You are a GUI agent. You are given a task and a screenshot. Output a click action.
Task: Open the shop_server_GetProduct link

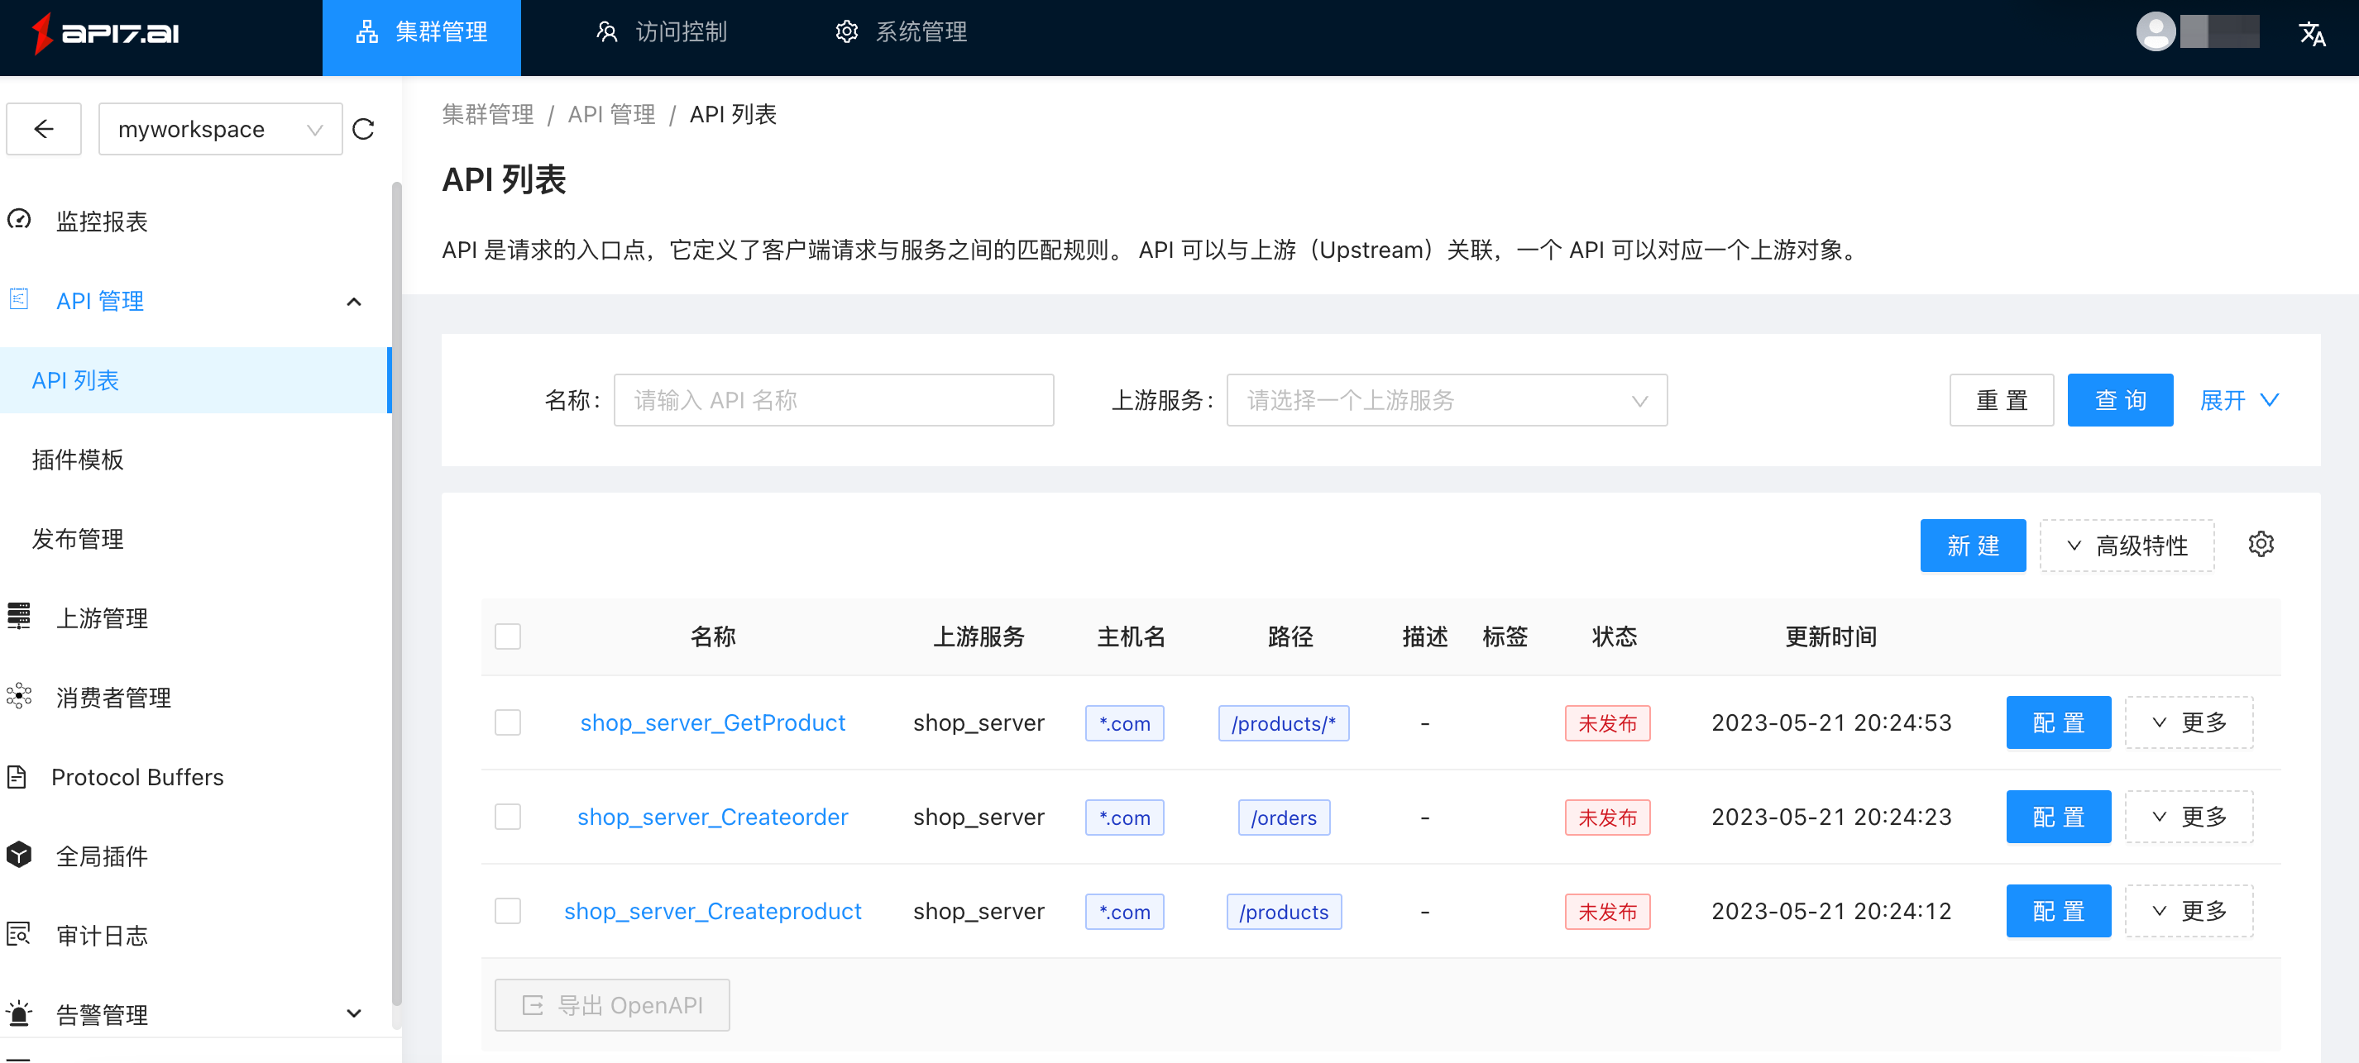click(712, 722)
